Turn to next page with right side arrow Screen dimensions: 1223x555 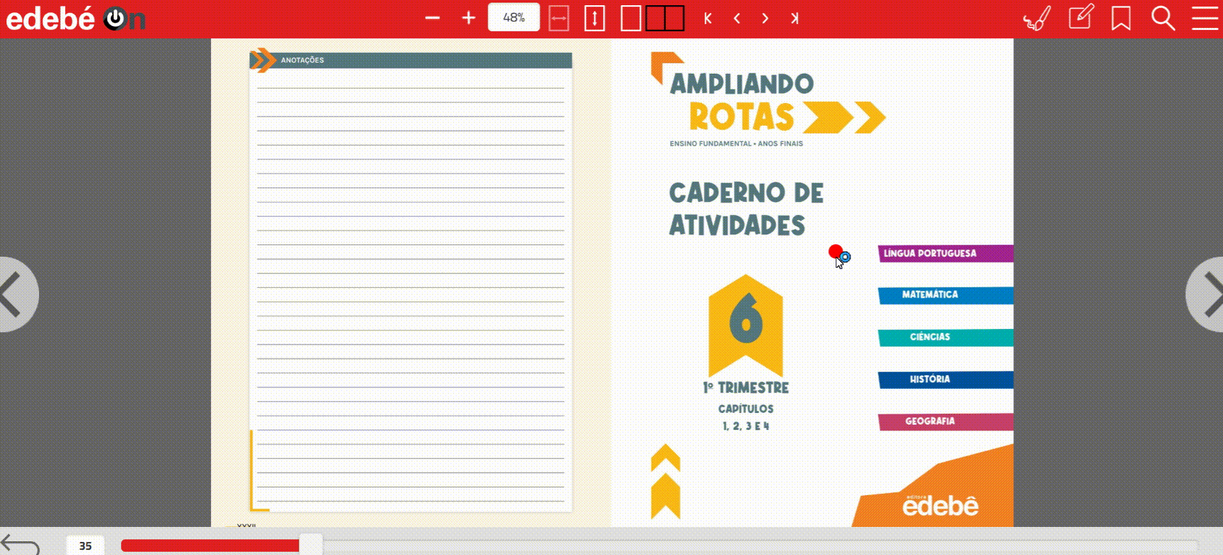click(1205, 294)
